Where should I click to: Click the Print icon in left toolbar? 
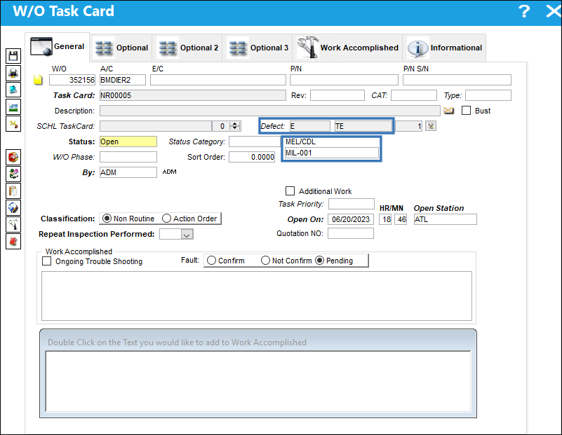13,73
